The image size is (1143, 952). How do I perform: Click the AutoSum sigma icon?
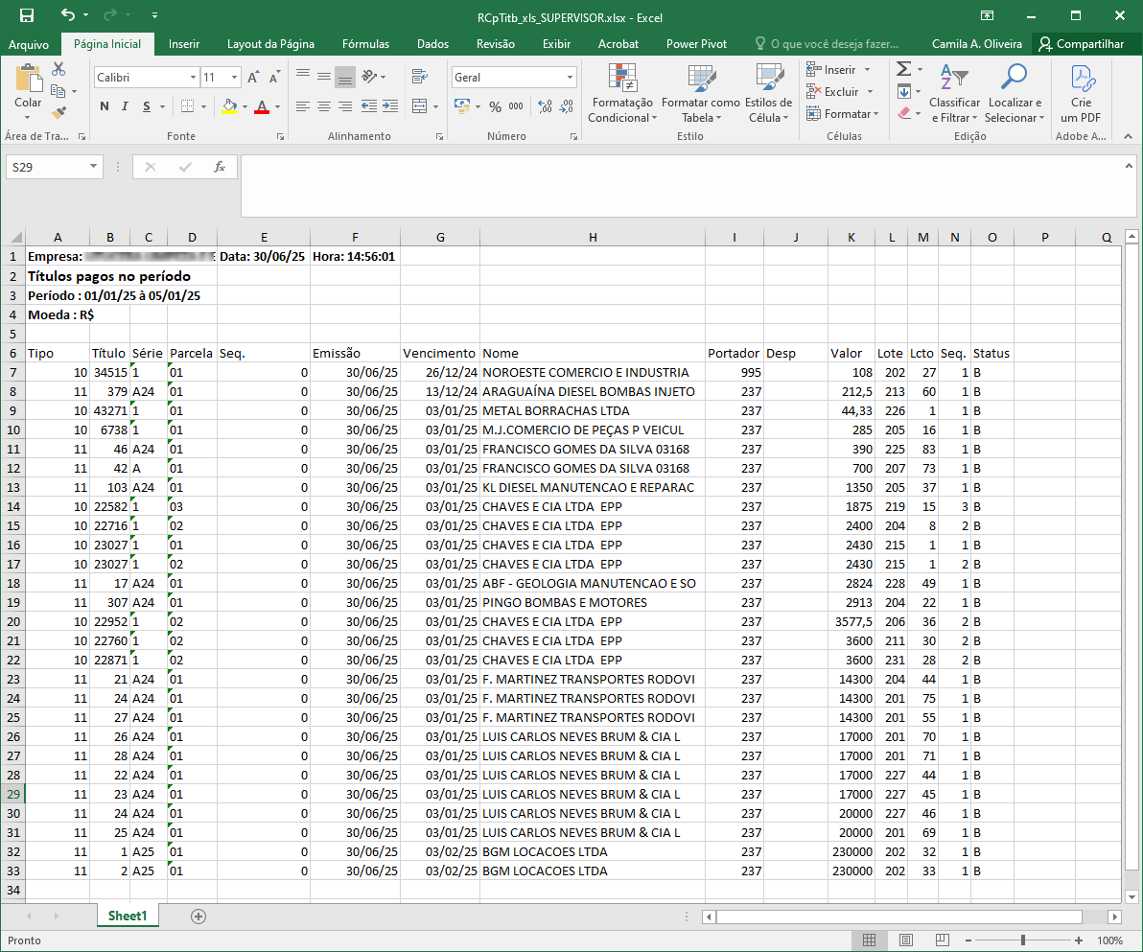904,68
